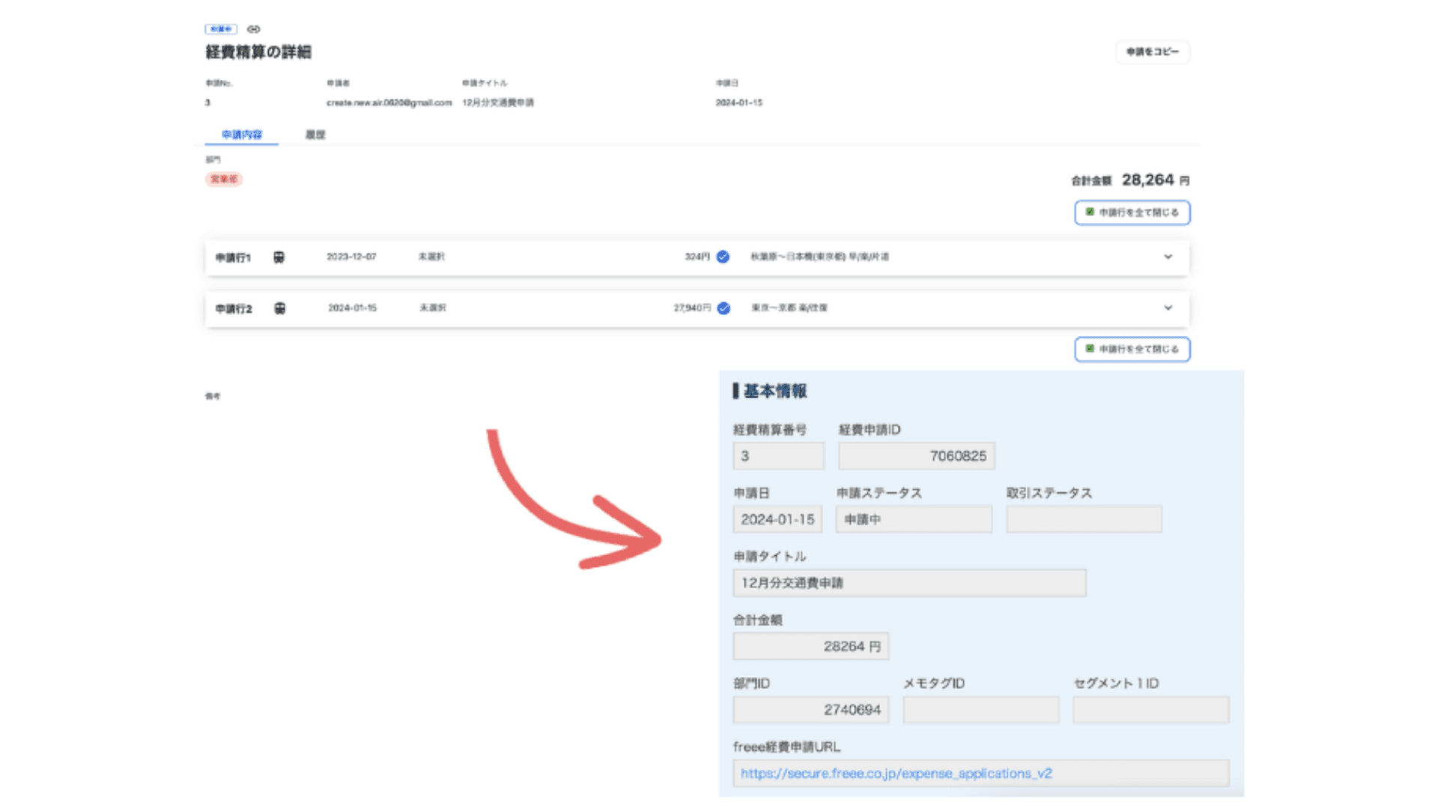The image size is (1438, 808).
Task: Click the status badge above the page title
Action: pos(221,29)
